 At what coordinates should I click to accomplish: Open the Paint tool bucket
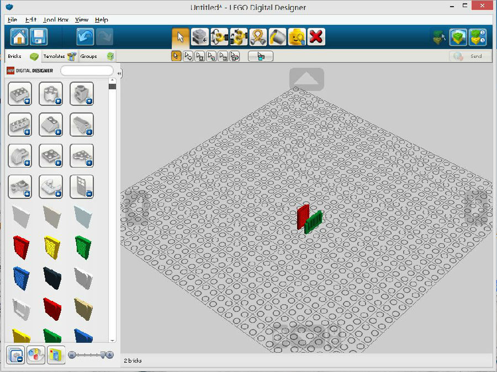[x=277, y=37]
